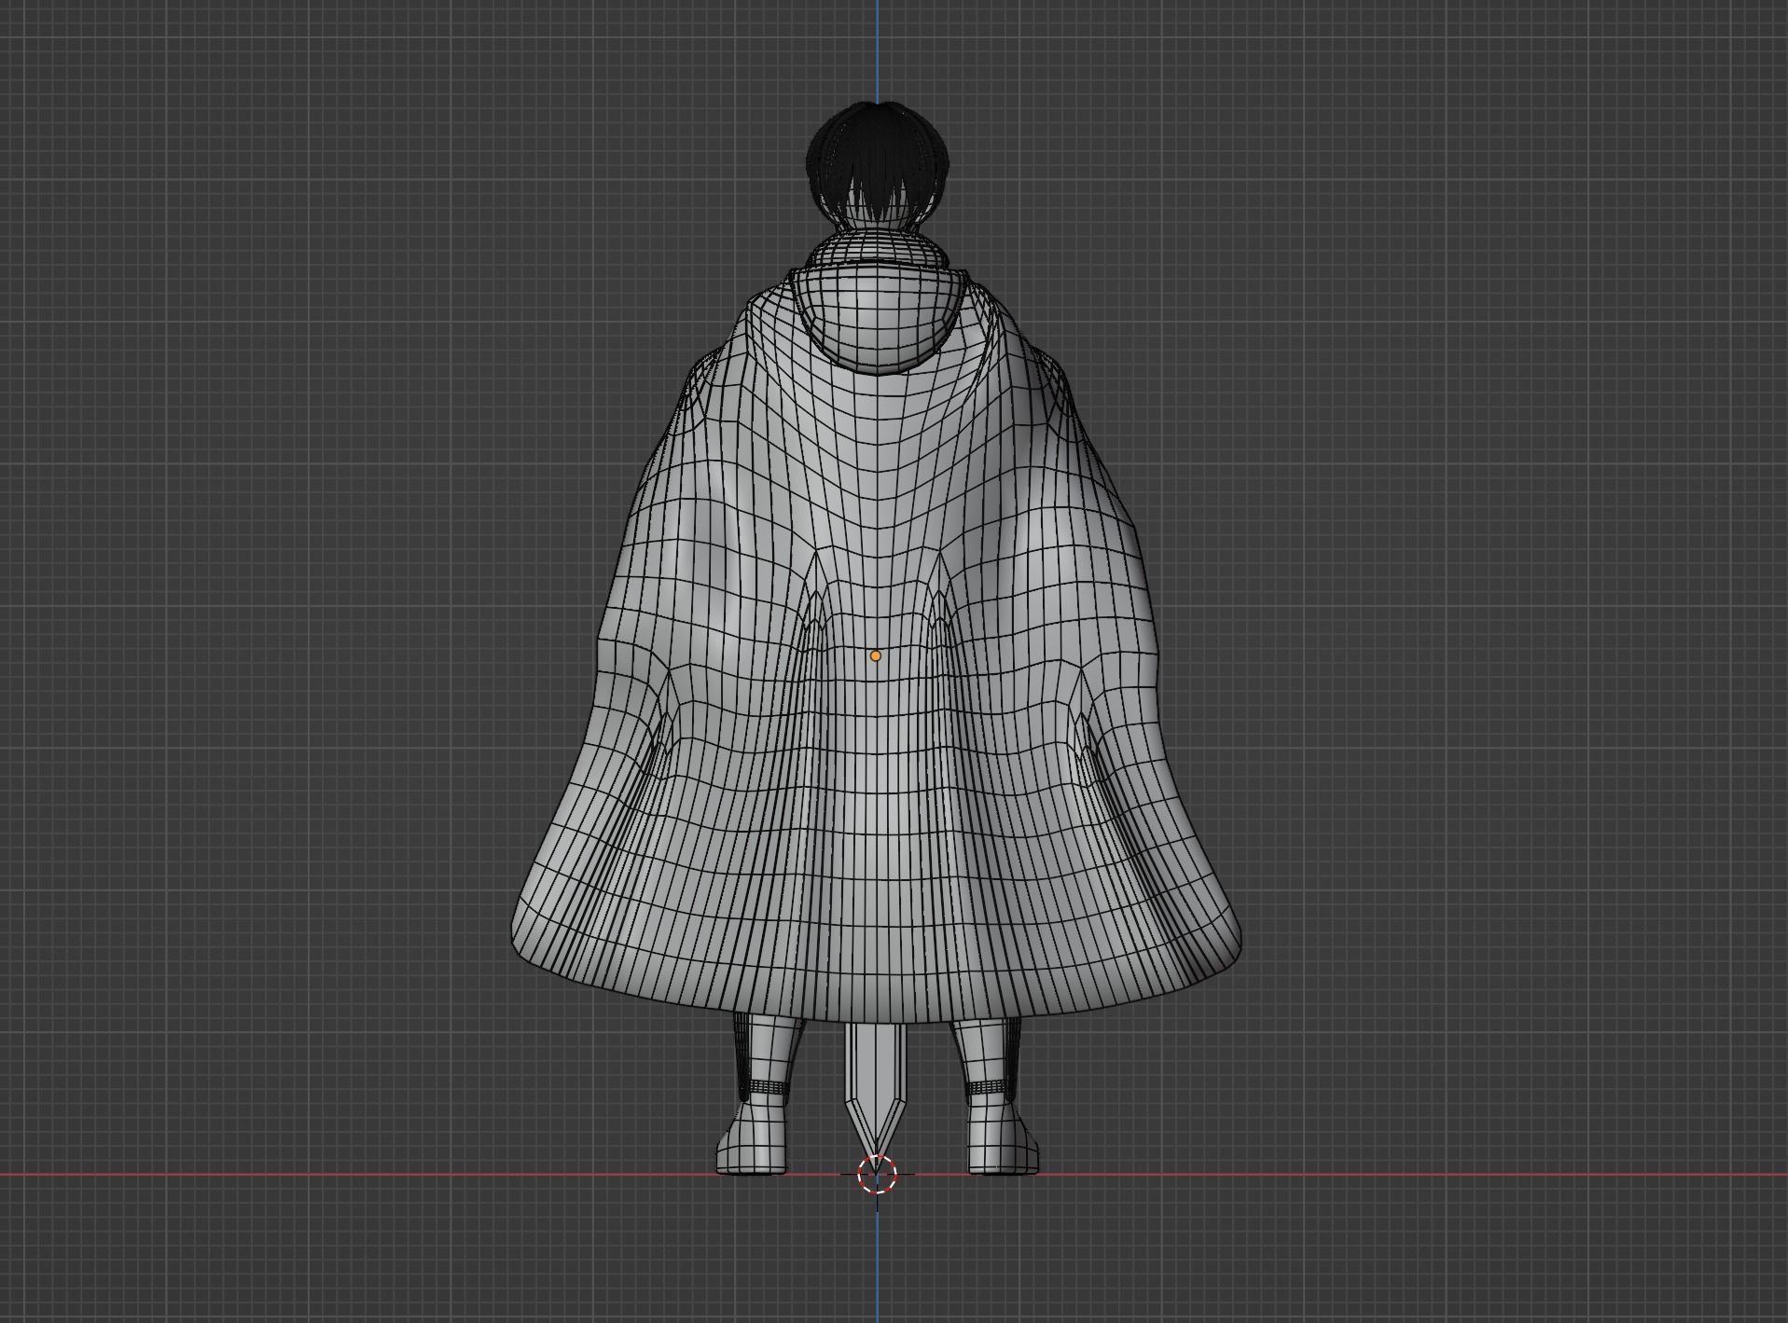Select the rolled collar beneath the head
The width and height of the screenshot is (1788, 1323).
click(877, 246)
